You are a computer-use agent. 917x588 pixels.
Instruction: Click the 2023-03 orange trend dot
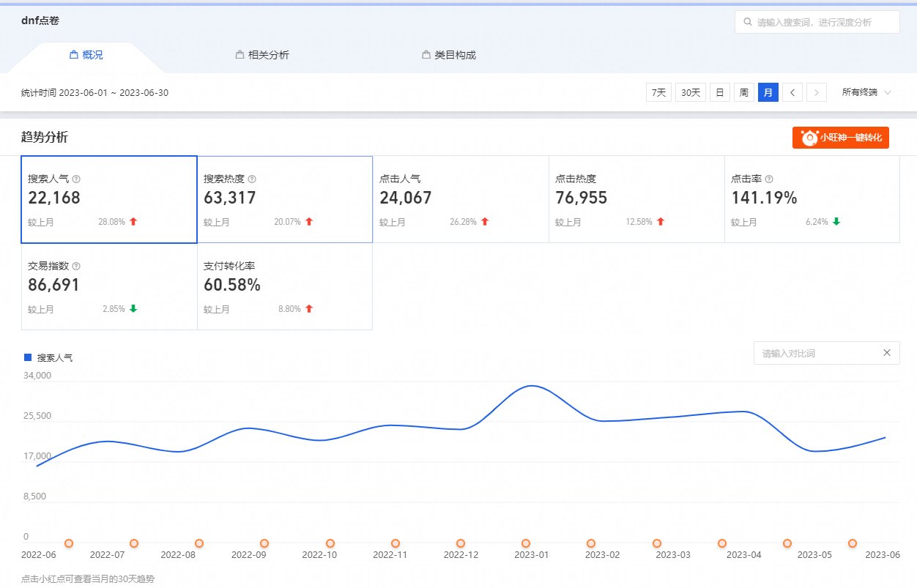[x=657, y=543]
